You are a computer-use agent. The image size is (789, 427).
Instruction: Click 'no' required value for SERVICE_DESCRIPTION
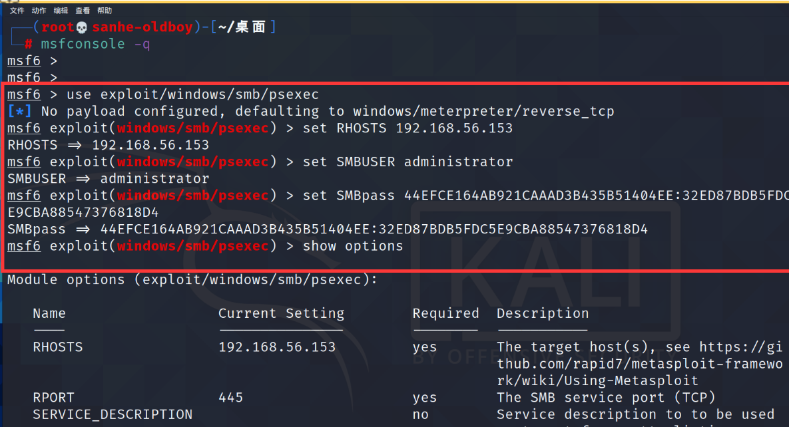point(421,414)
